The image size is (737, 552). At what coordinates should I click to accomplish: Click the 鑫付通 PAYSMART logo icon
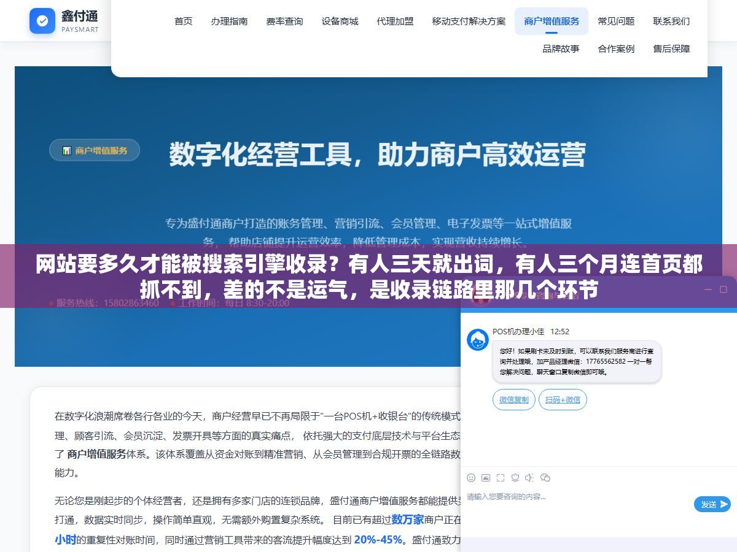point(42,21)
